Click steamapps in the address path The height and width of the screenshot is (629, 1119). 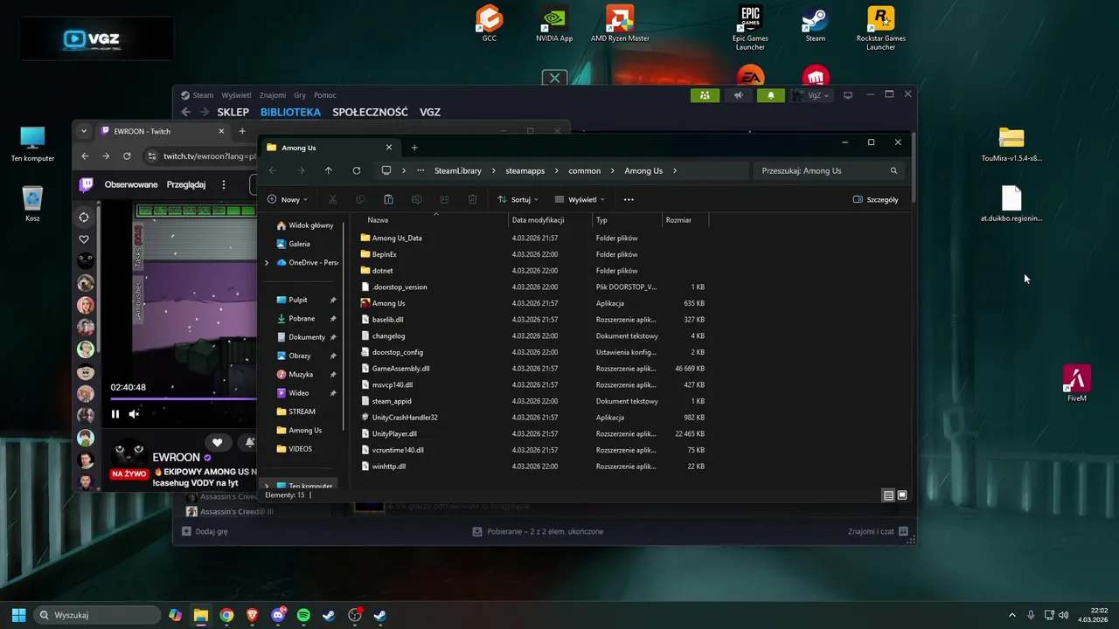point(525,170)
